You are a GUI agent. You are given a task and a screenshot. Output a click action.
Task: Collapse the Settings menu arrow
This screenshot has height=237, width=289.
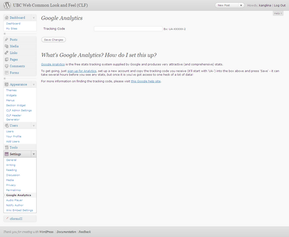(34, 154)
